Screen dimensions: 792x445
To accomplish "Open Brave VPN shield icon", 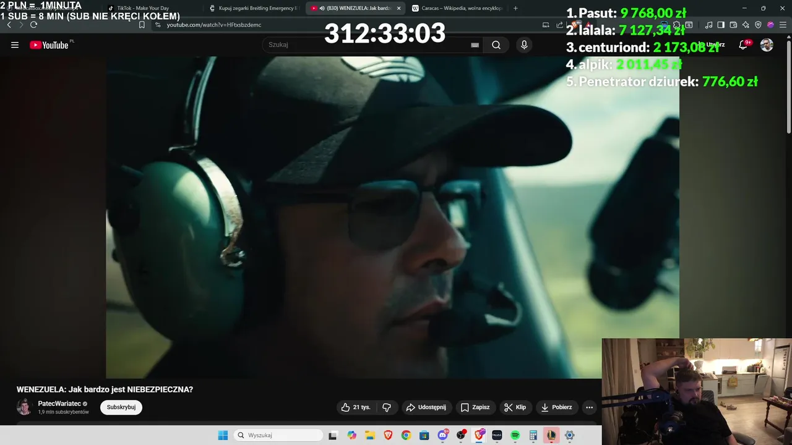I will point(758,25).
